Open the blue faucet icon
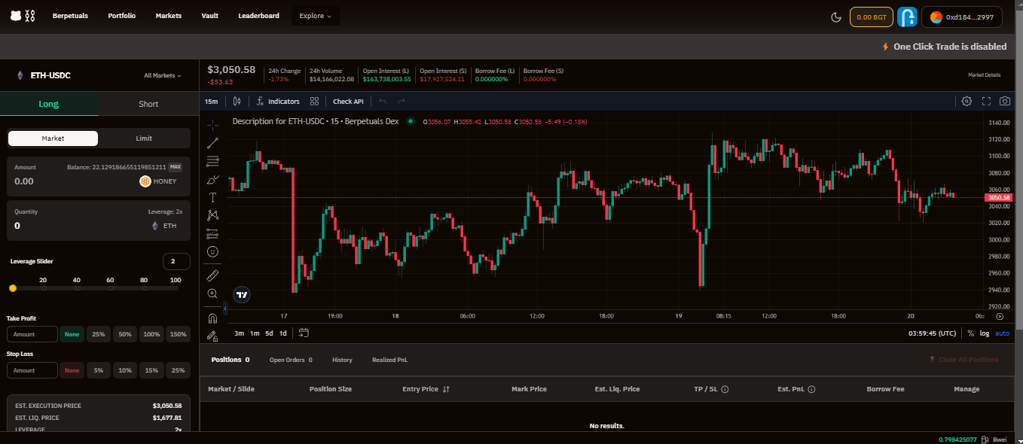 click(x=907, y=17)
